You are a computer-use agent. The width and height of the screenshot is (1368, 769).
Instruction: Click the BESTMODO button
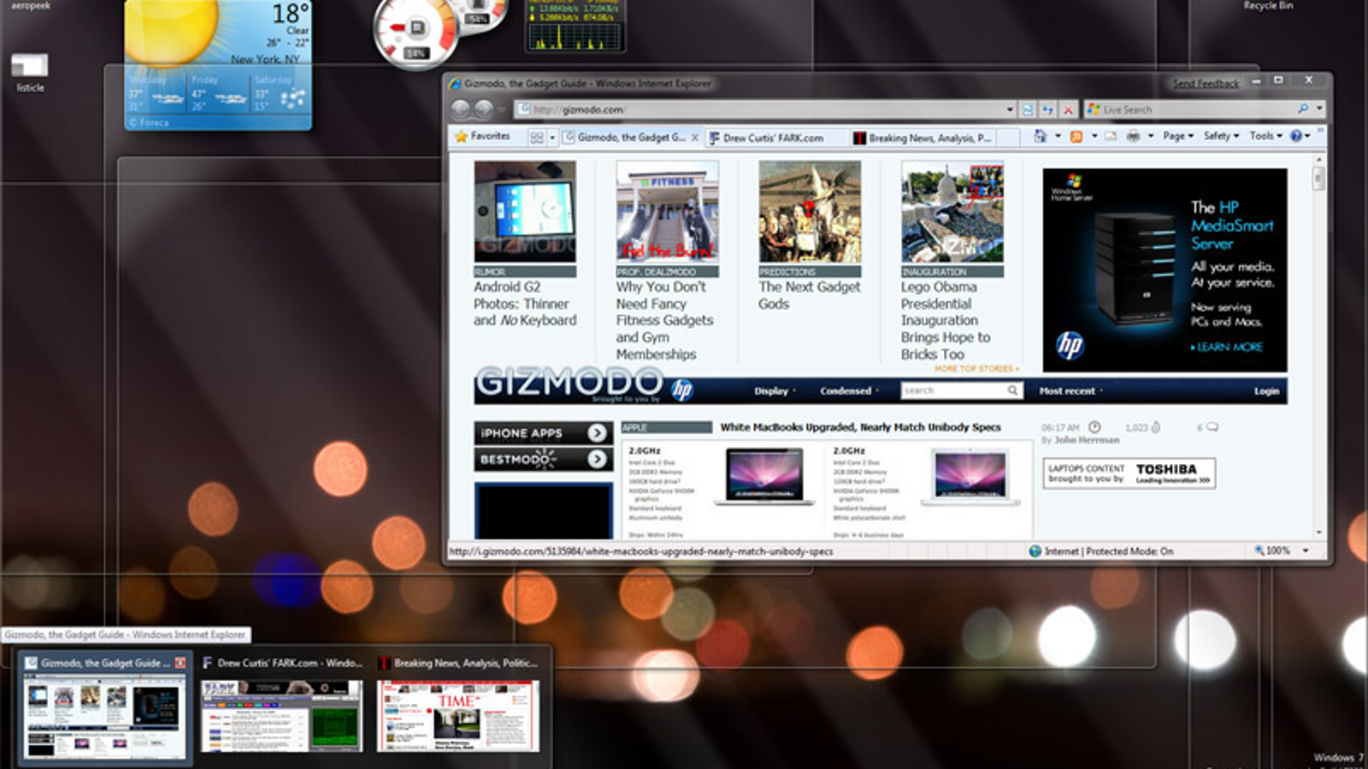pyautogui.click(x=543, y=460)
